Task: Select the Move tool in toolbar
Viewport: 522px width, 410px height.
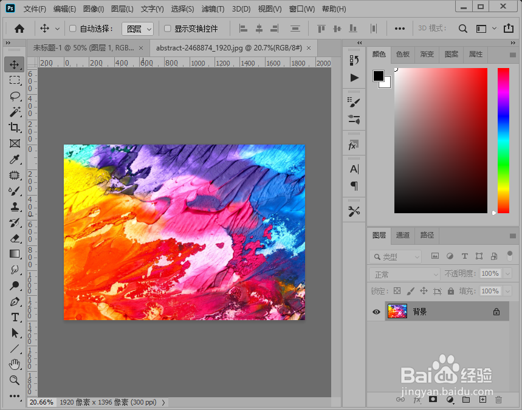Action: click(15, 64)
